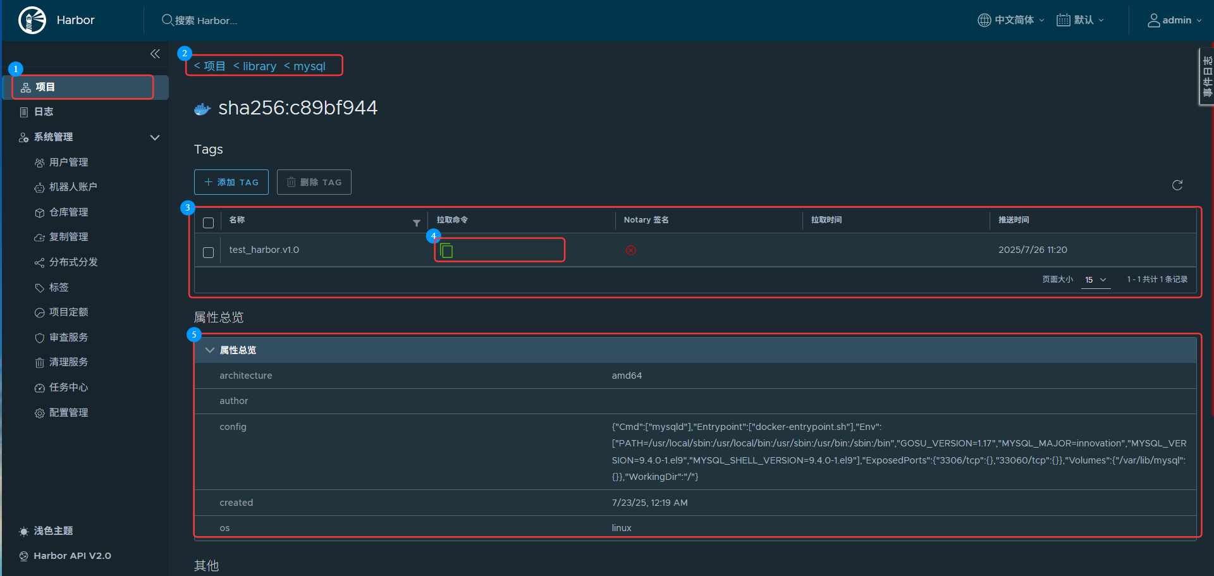The image size is (1214, 576).
Task: Click the red Notary unsigned icon
Action: point(630,250)
